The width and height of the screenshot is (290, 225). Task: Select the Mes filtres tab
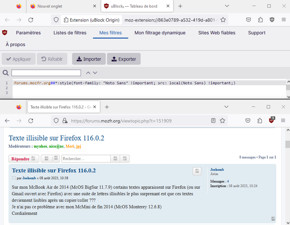click(x=110, y=33)
